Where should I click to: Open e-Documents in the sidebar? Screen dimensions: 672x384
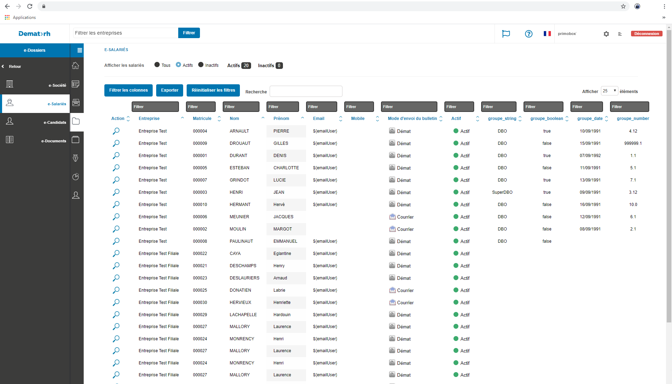[35, 141]
